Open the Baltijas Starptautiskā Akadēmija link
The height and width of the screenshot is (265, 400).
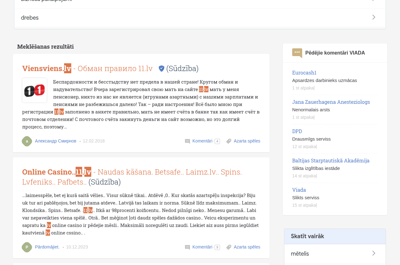(331, 161)
